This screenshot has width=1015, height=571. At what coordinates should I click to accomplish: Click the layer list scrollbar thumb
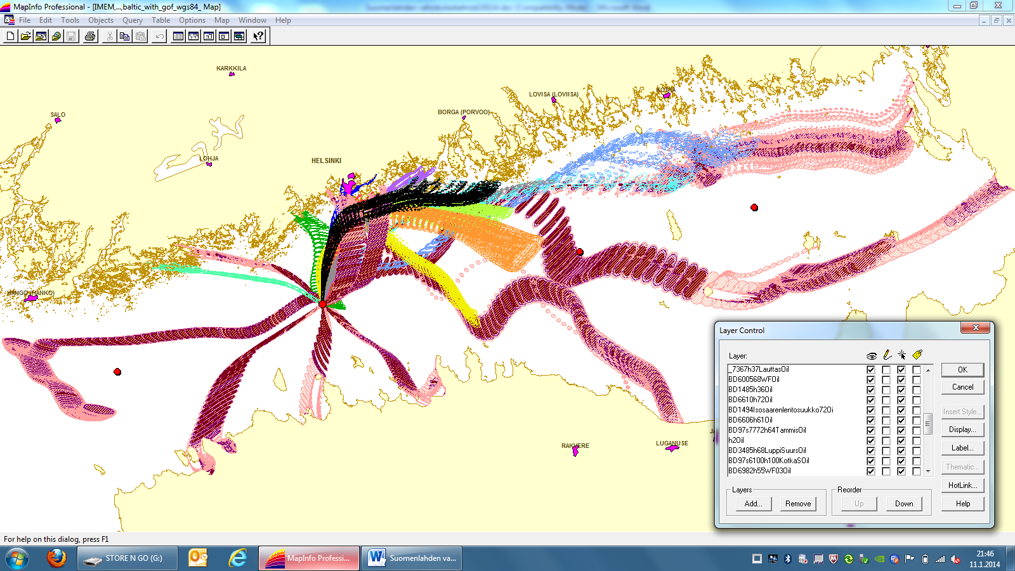point(928,423)
